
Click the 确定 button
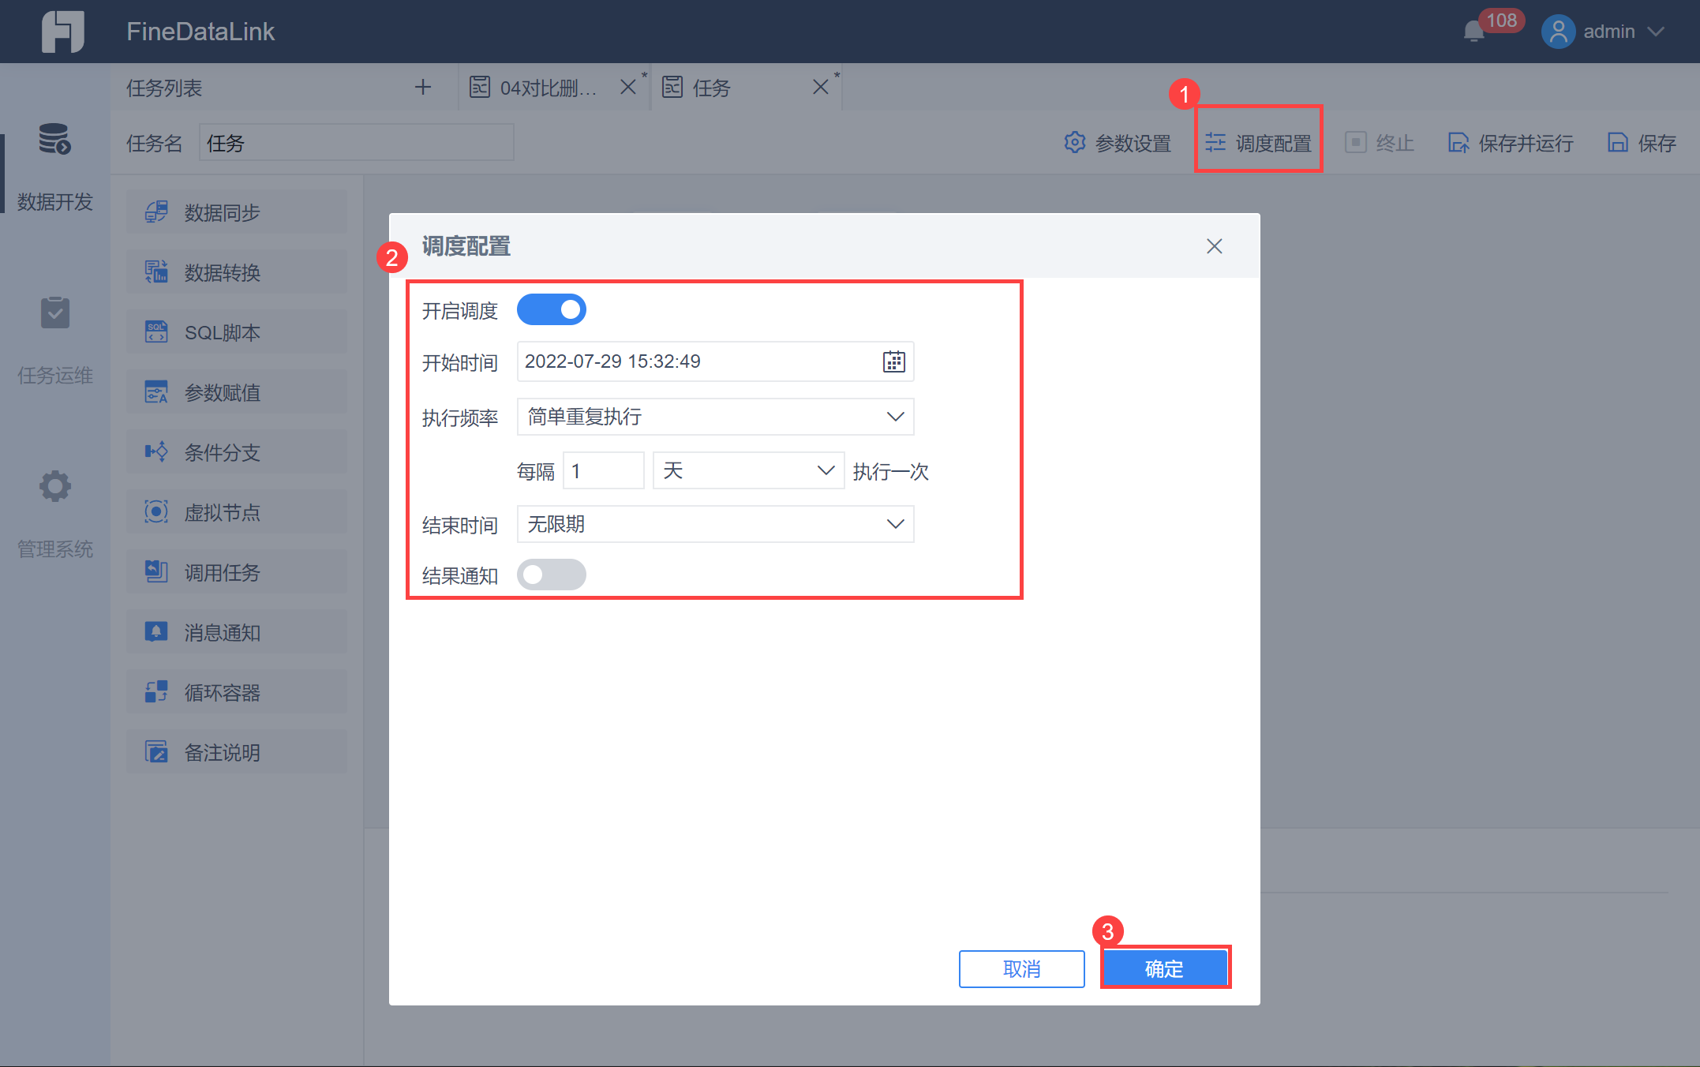pyautogui.click(x=1164, y=968)
